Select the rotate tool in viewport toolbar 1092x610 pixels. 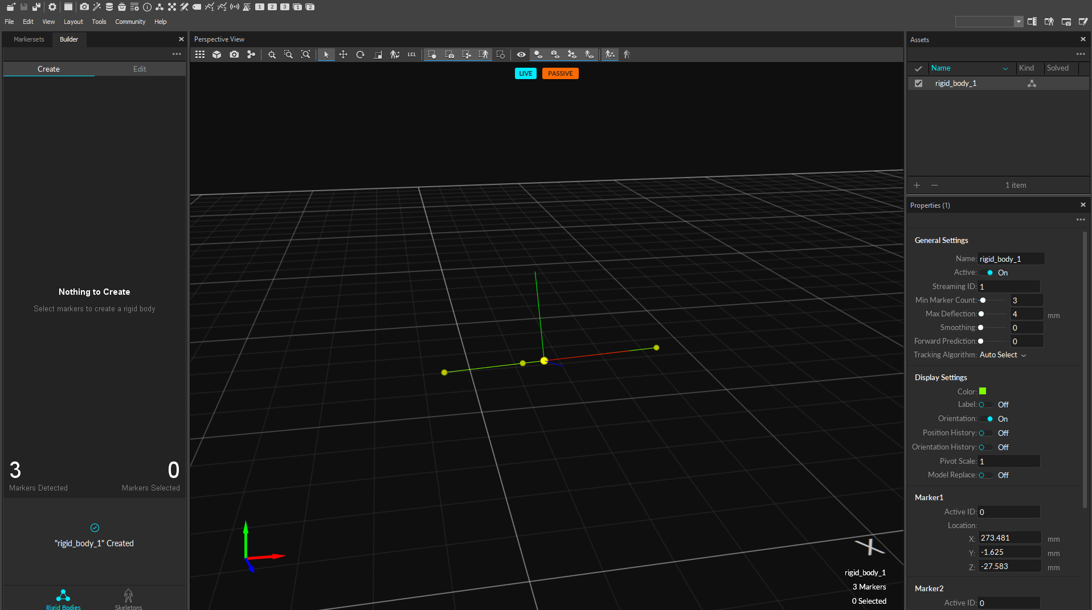point(360,55)
